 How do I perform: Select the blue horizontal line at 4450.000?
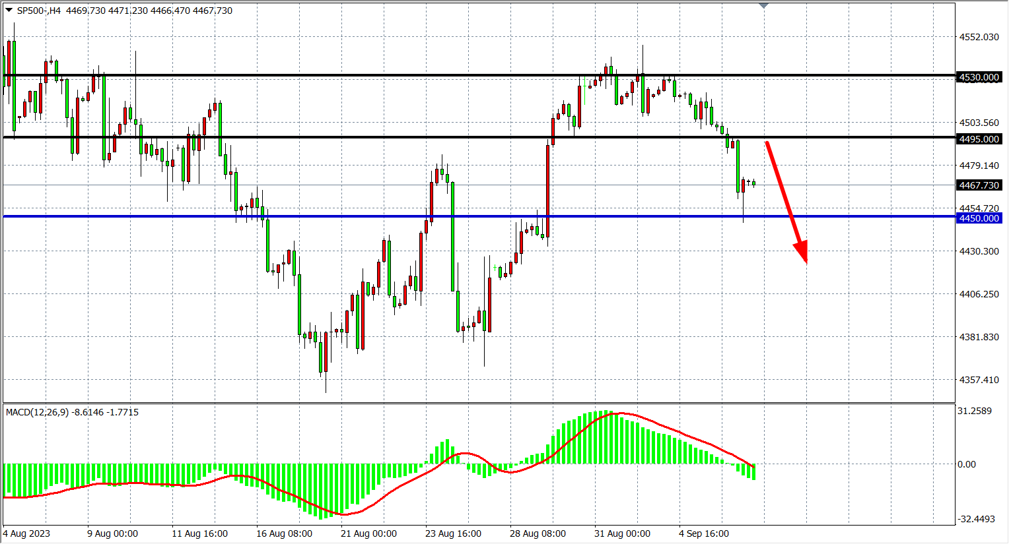point(396,216)
